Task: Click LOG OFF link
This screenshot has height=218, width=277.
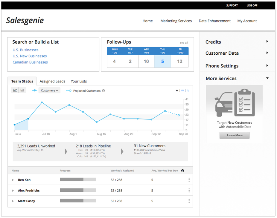Action: (252, 5)
